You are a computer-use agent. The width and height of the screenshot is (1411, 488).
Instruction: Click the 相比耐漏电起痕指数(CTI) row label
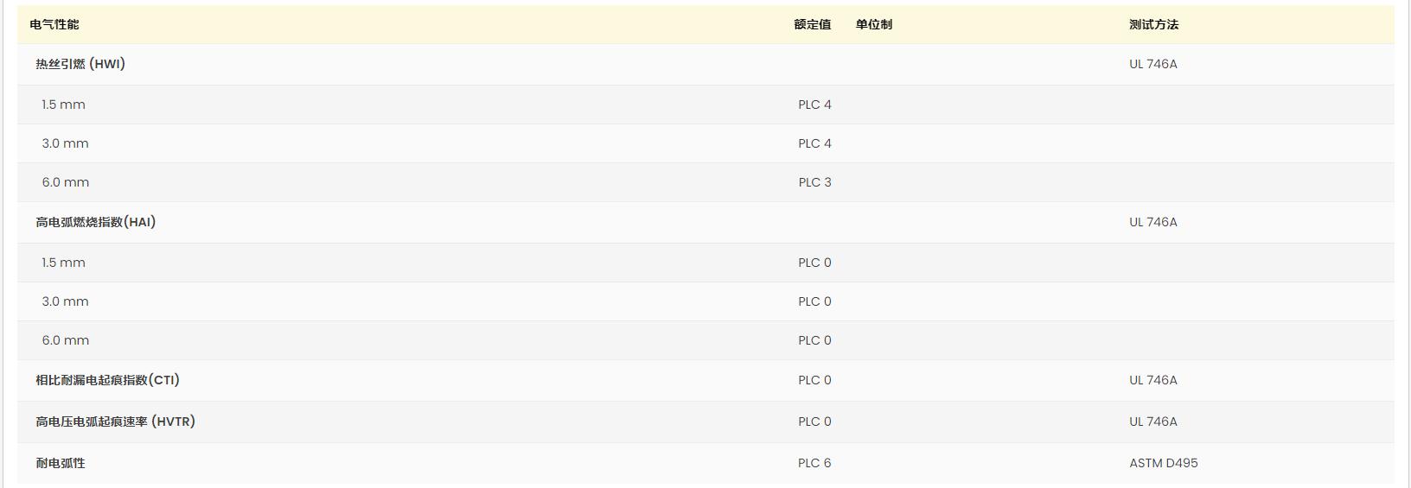pos(107,380)
